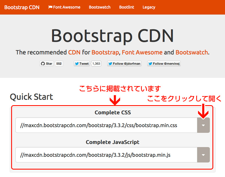The height and width of the screenshot is (177, 225).
Task: Open the 1,363 tweet count bubble
Action: (x=96, y=64)
